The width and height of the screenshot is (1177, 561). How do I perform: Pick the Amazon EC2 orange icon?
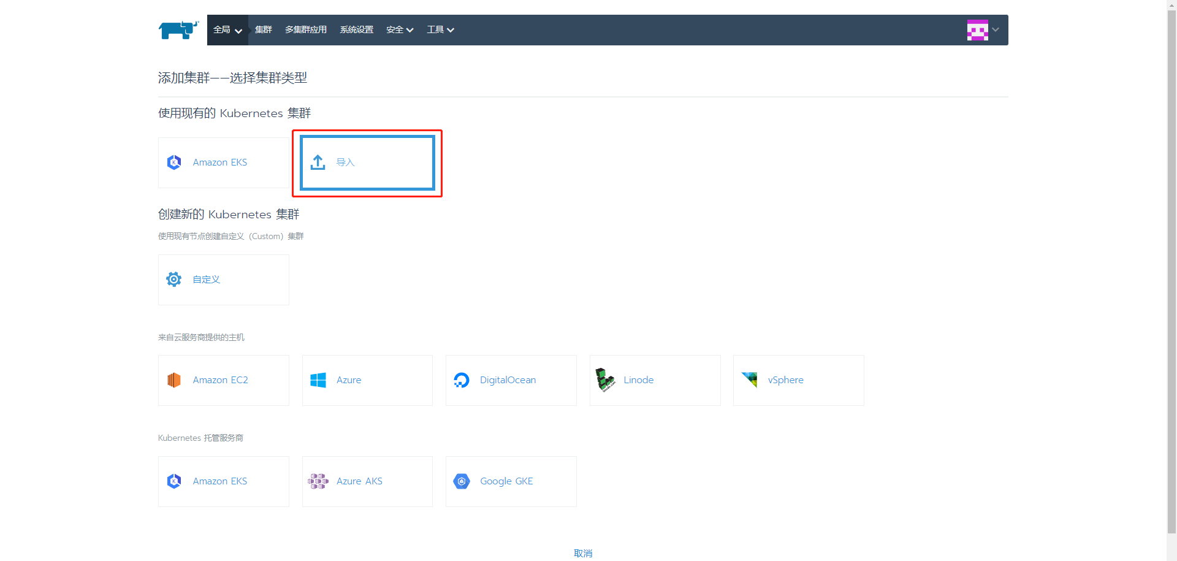pos(174,380)
